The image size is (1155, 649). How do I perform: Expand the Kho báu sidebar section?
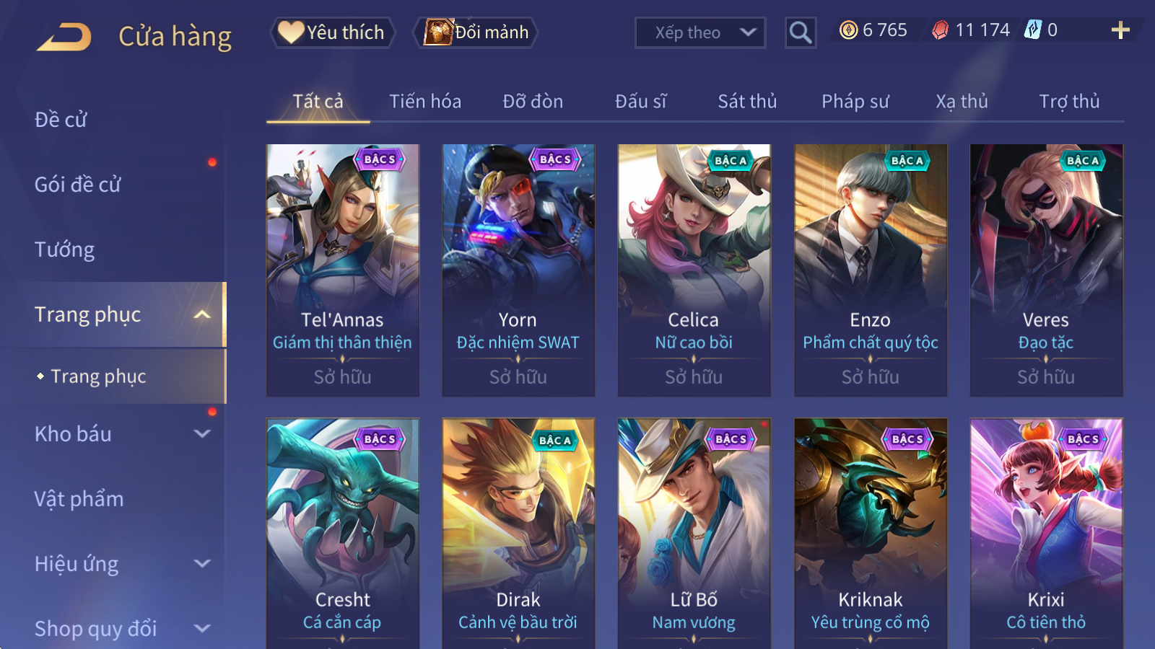(x=202, y=434)
